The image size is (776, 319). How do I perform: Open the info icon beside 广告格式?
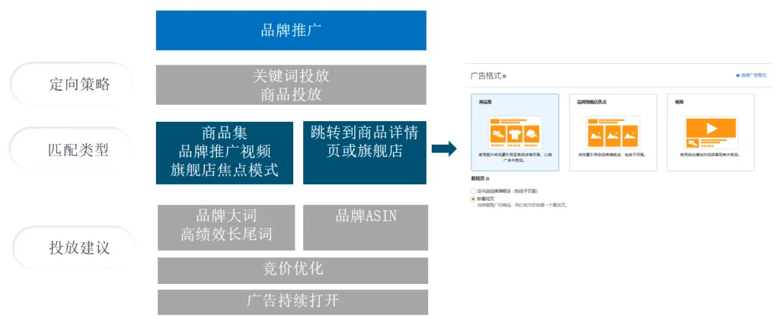point(504,77)
